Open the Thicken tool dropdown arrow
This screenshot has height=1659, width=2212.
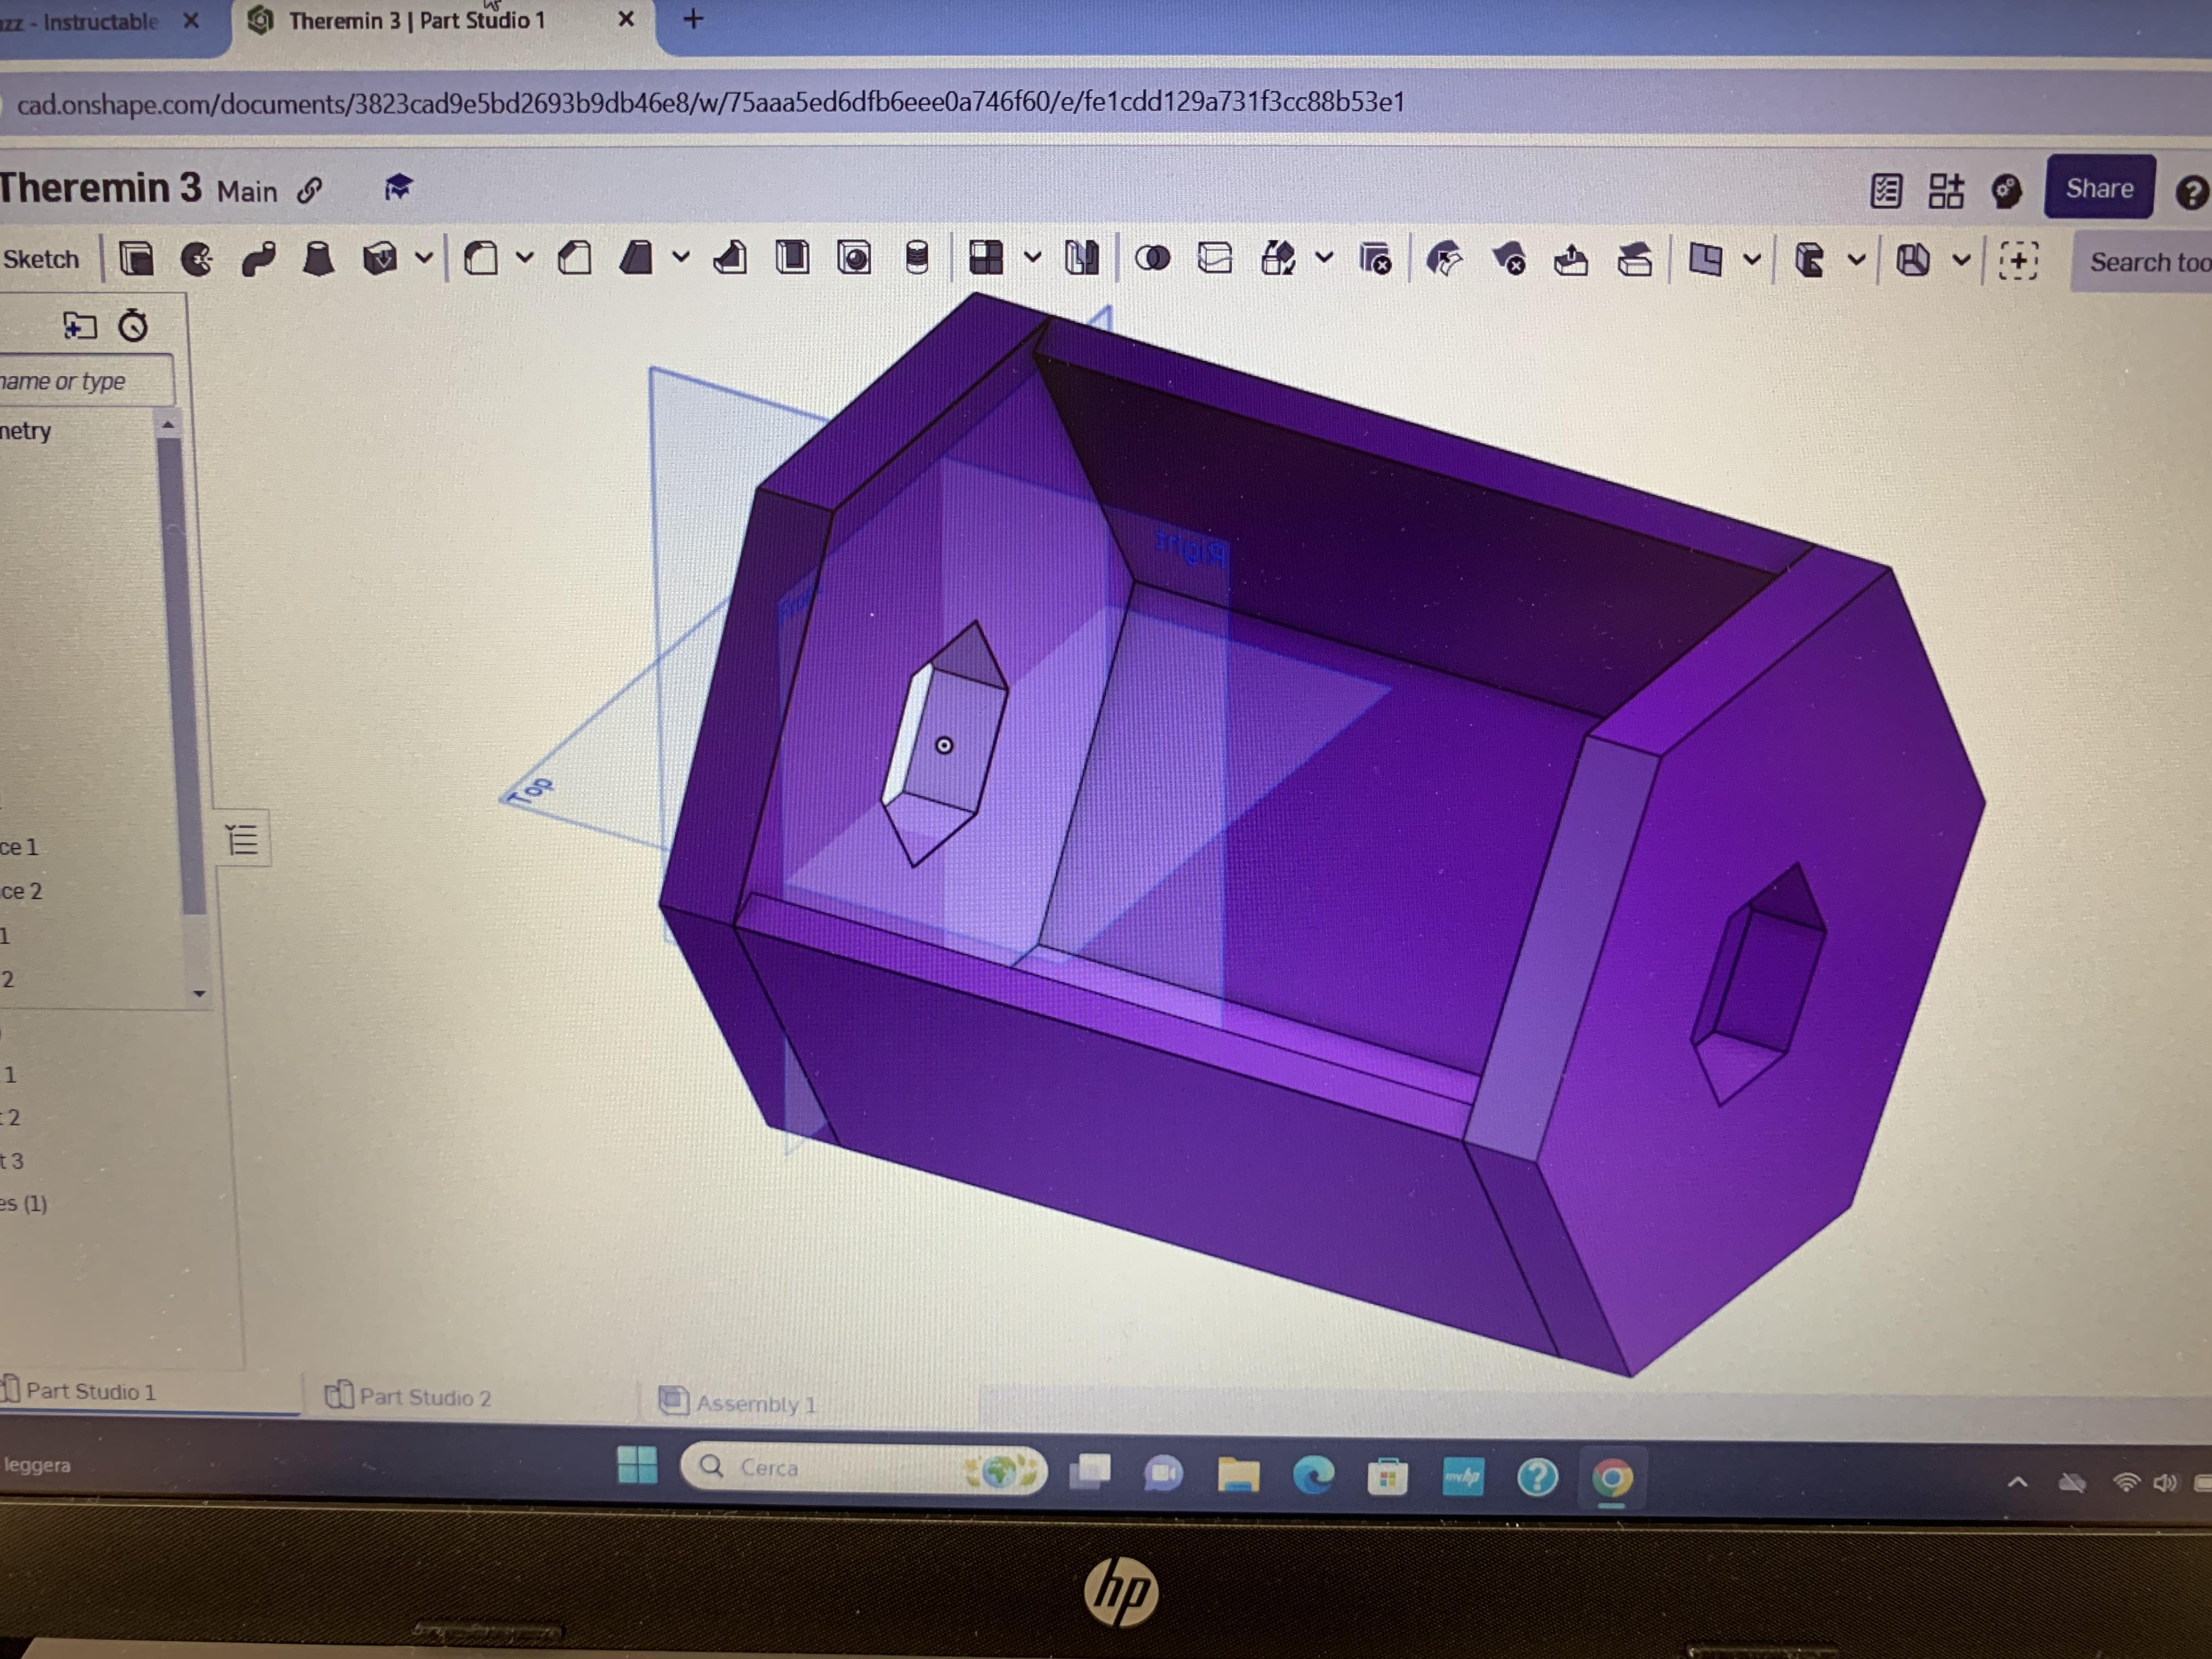coord(424,258)
